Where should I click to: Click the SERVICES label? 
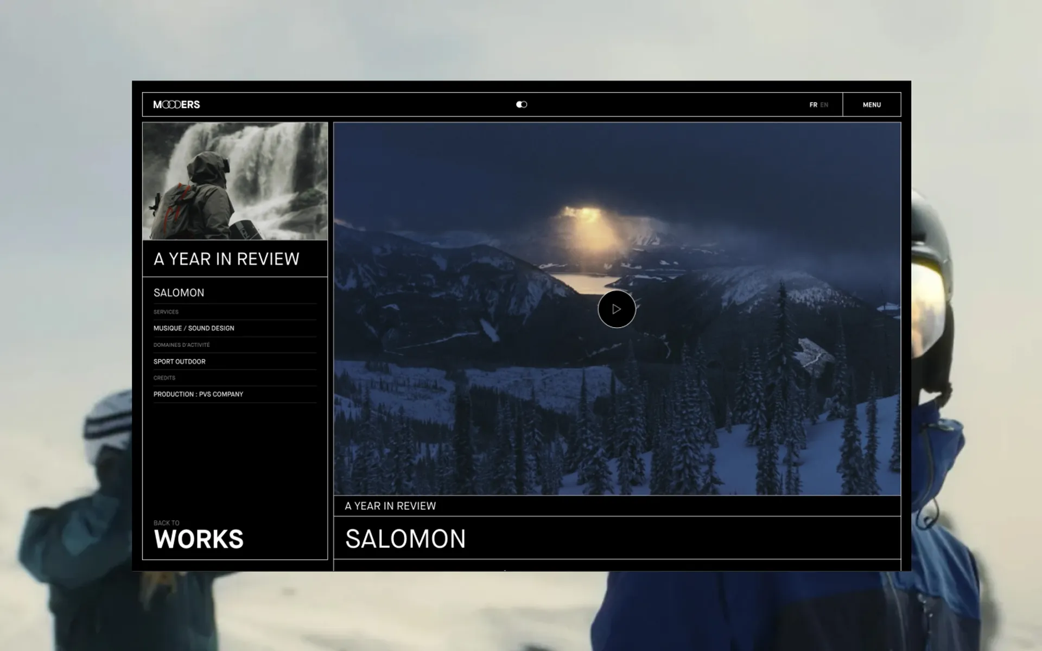[x=166, y=312]
